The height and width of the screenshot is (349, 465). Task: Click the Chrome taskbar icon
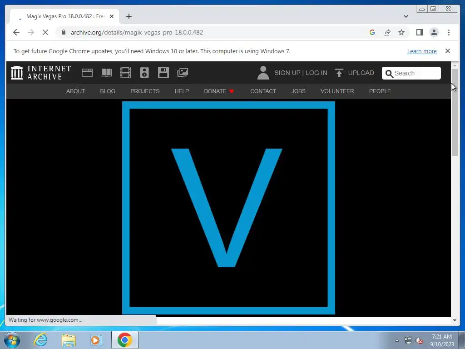pyautogui.click(x=125, y=340)
